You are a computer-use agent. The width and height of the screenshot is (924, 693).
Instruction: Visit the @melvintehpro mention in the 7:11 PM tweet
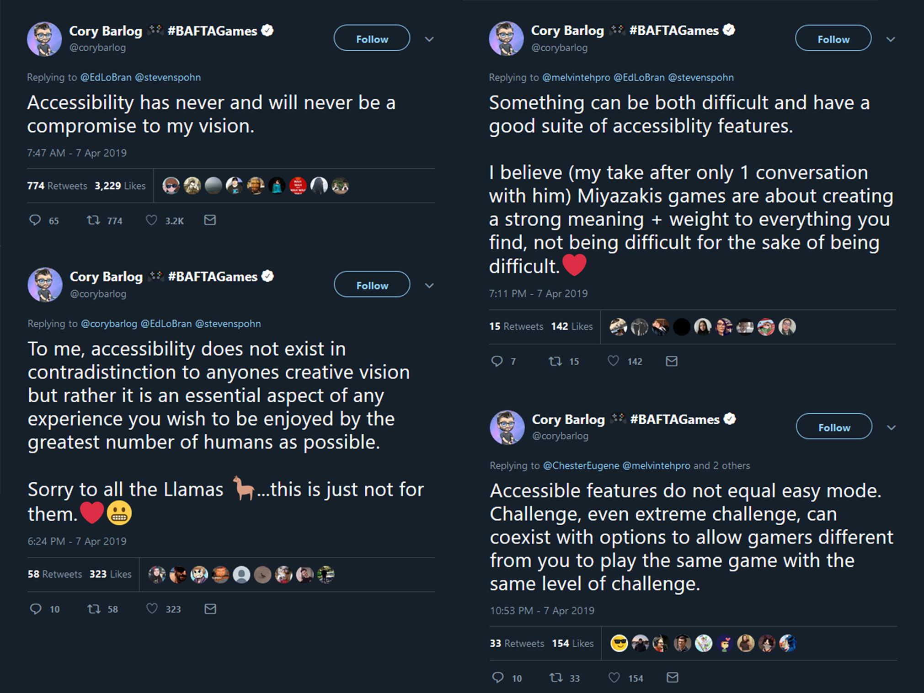click(x=576, y=78)
